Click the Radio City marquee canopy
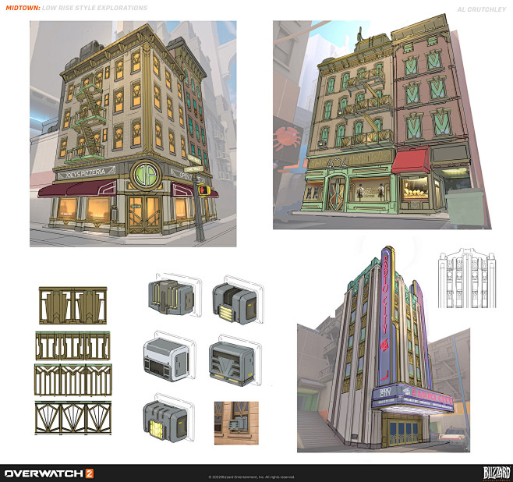This screenshot has width=513, height=482. coord(413,399)
